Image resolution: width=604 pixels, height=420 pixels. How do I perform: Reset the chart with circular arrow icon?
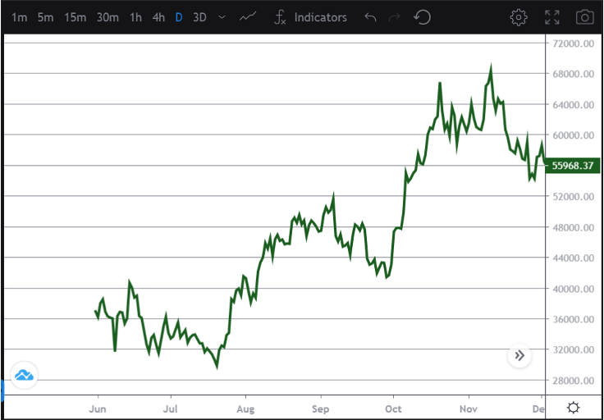[x=423, y=17]
